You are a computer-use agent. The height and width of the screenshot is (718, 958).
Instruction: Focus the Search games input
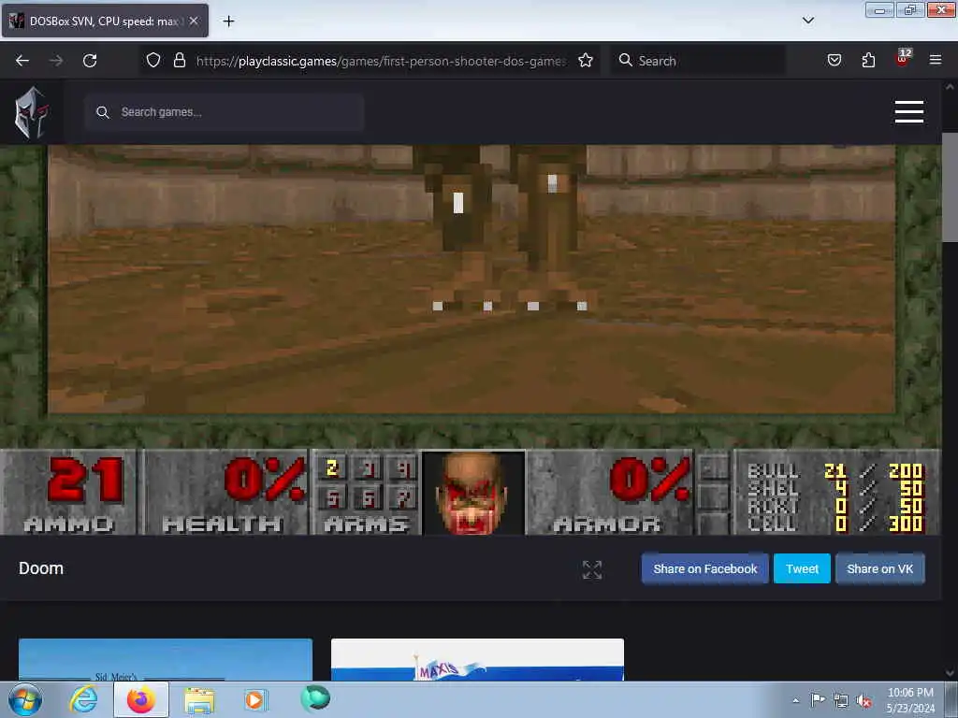click(225, 112)
